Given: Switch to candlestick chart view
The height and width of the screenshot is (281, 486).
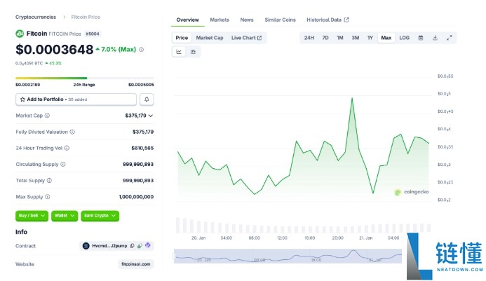Looking at the screenshot, I should point(193,52).
